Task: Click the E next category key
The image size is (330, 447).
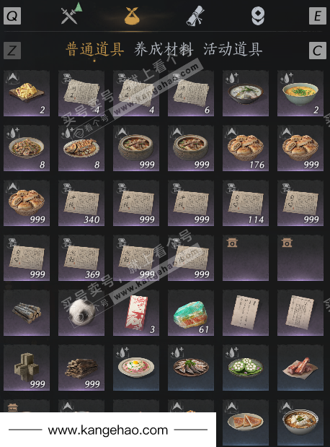Action: (x=318, y=16)
